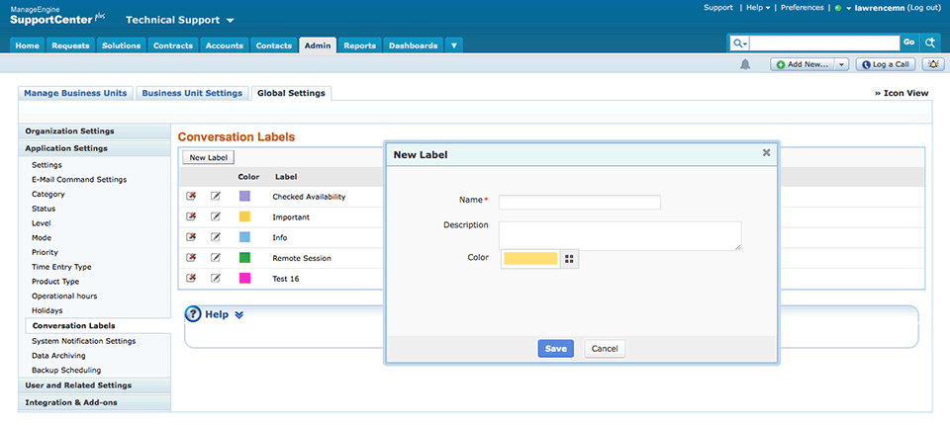This screenshot has height=425, width=950.
Task: Click the notification bell icon
Action: (x=745, y=64)
